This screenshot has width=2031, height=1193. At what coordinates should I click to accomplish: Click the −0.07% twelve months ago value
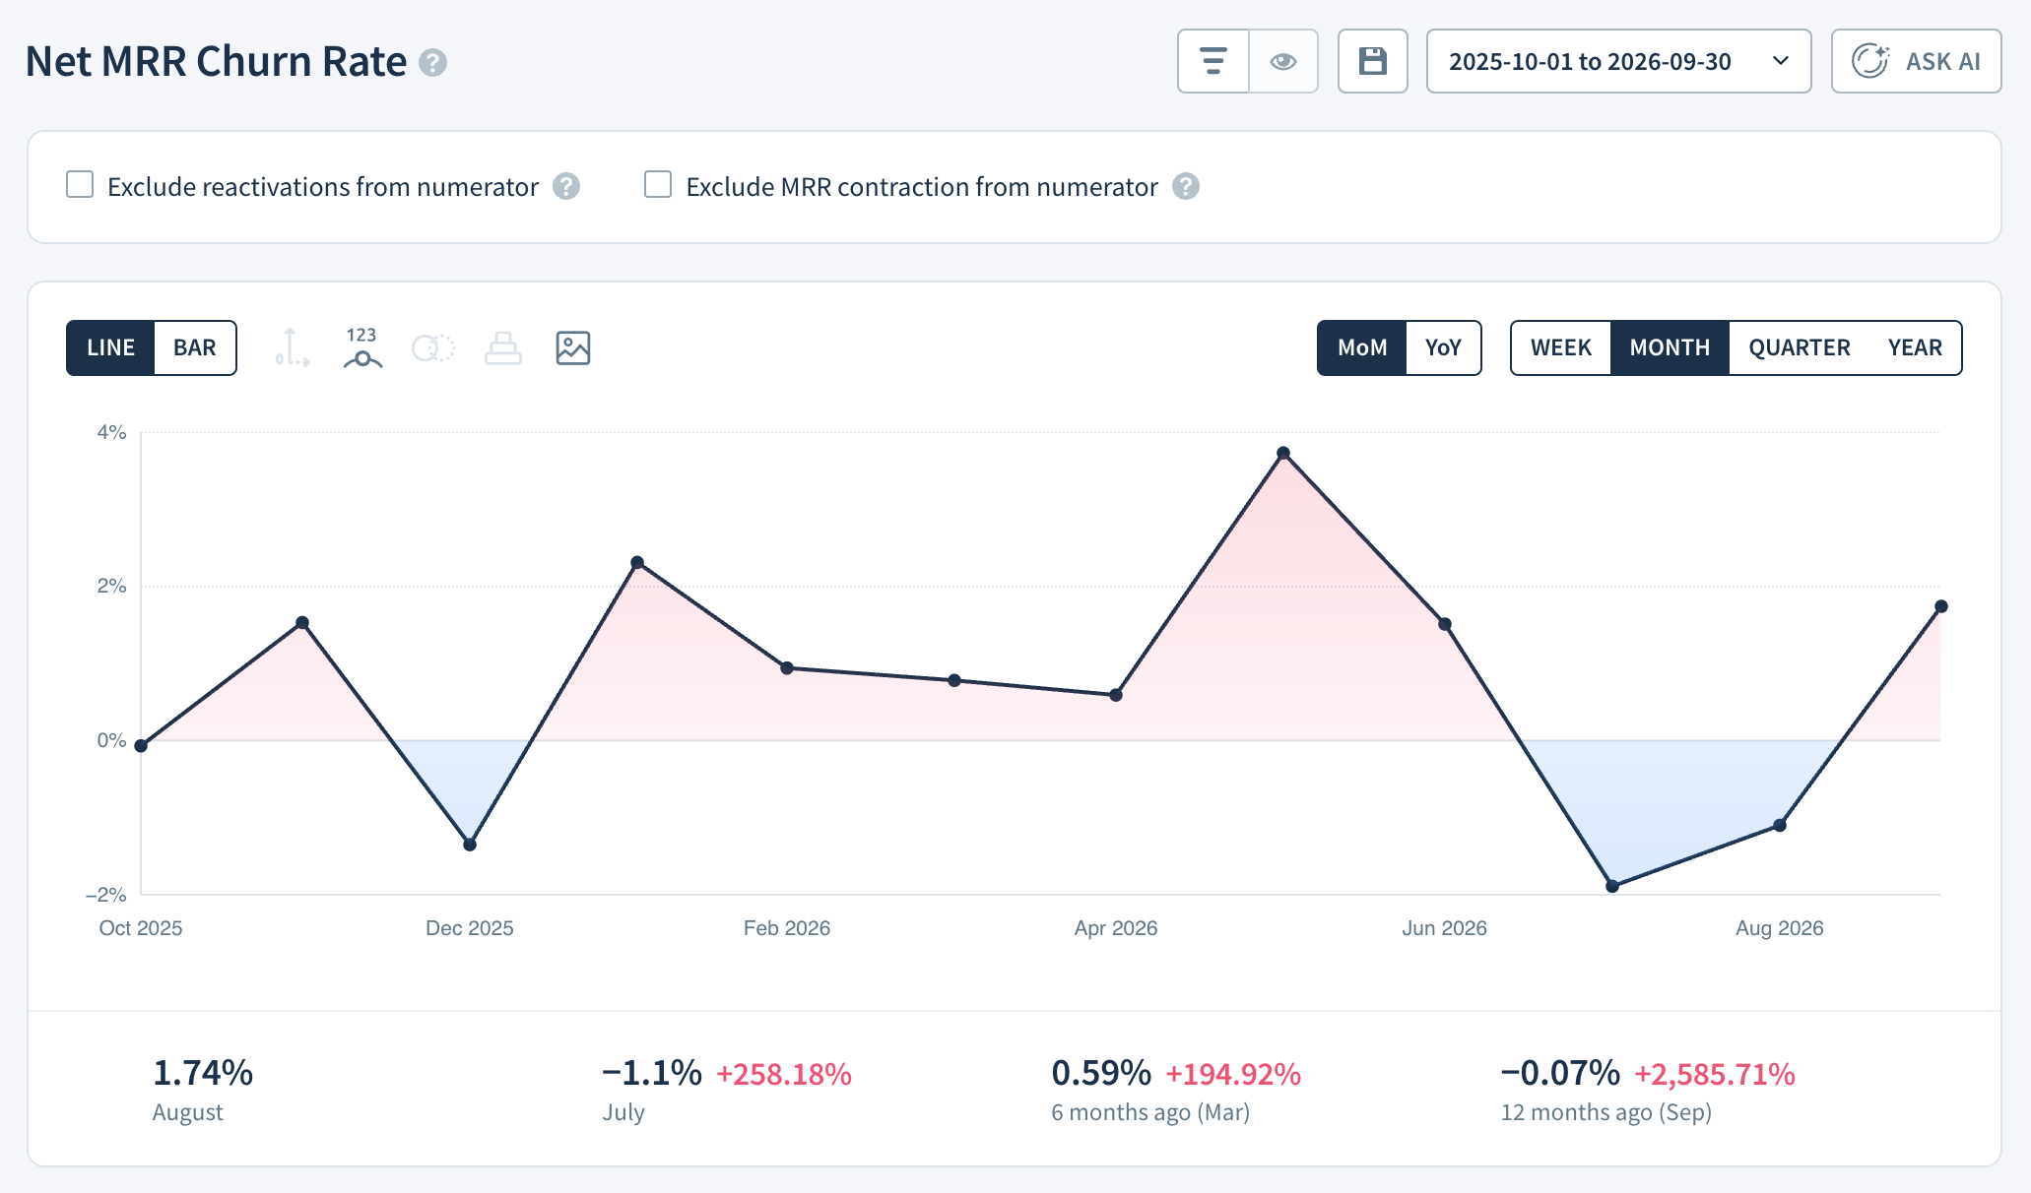pyautogui.click(x=1560, y=1073)
